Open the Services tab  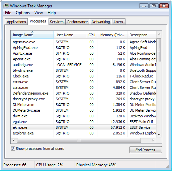pyautogui.click(x=57, y=22)
